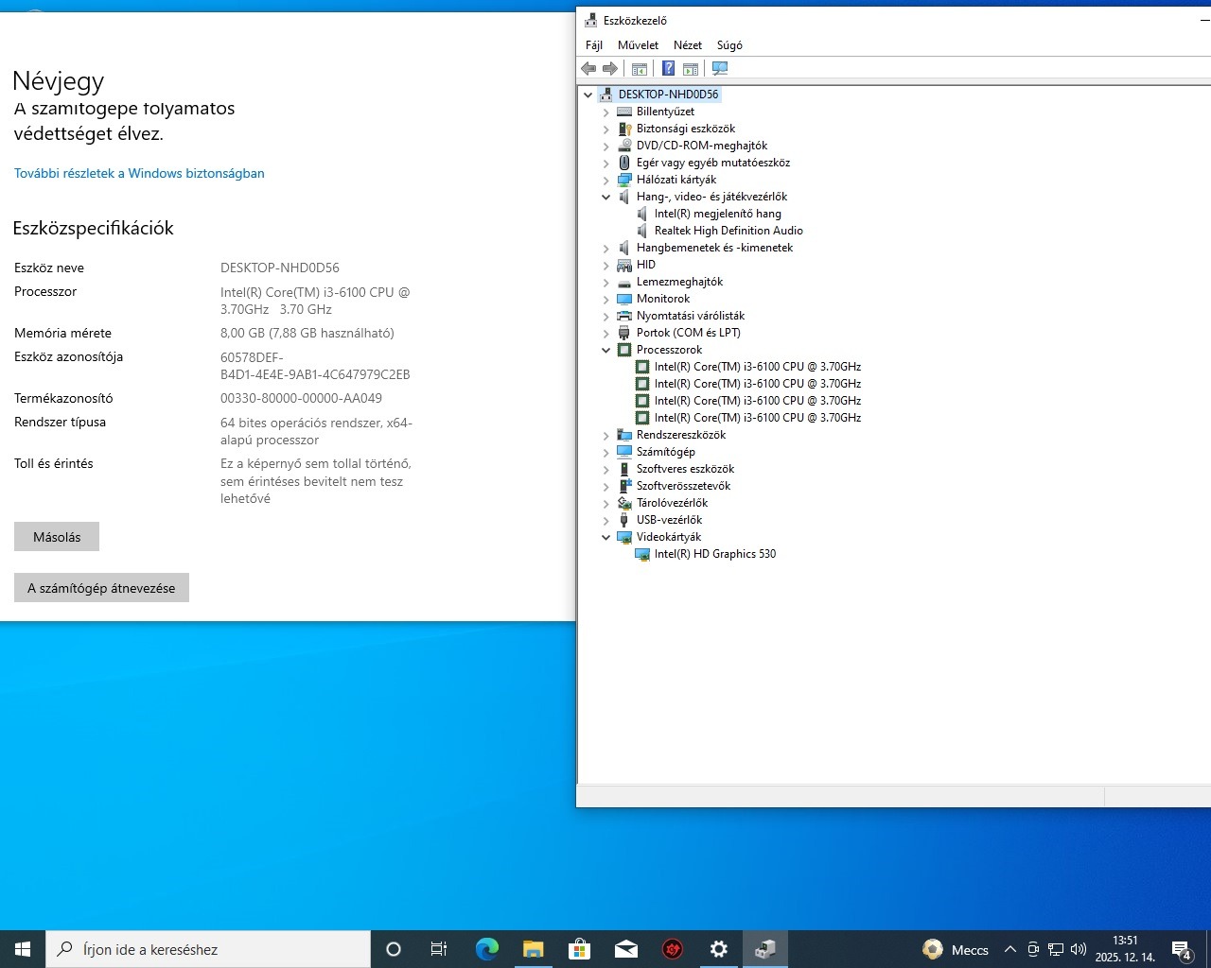Click the Számítógép category icon

pos(624,452)
